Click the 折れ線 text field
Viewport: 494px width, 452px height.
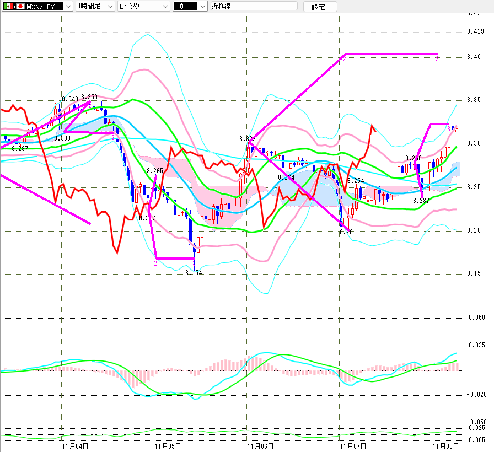tap(254, 7)
